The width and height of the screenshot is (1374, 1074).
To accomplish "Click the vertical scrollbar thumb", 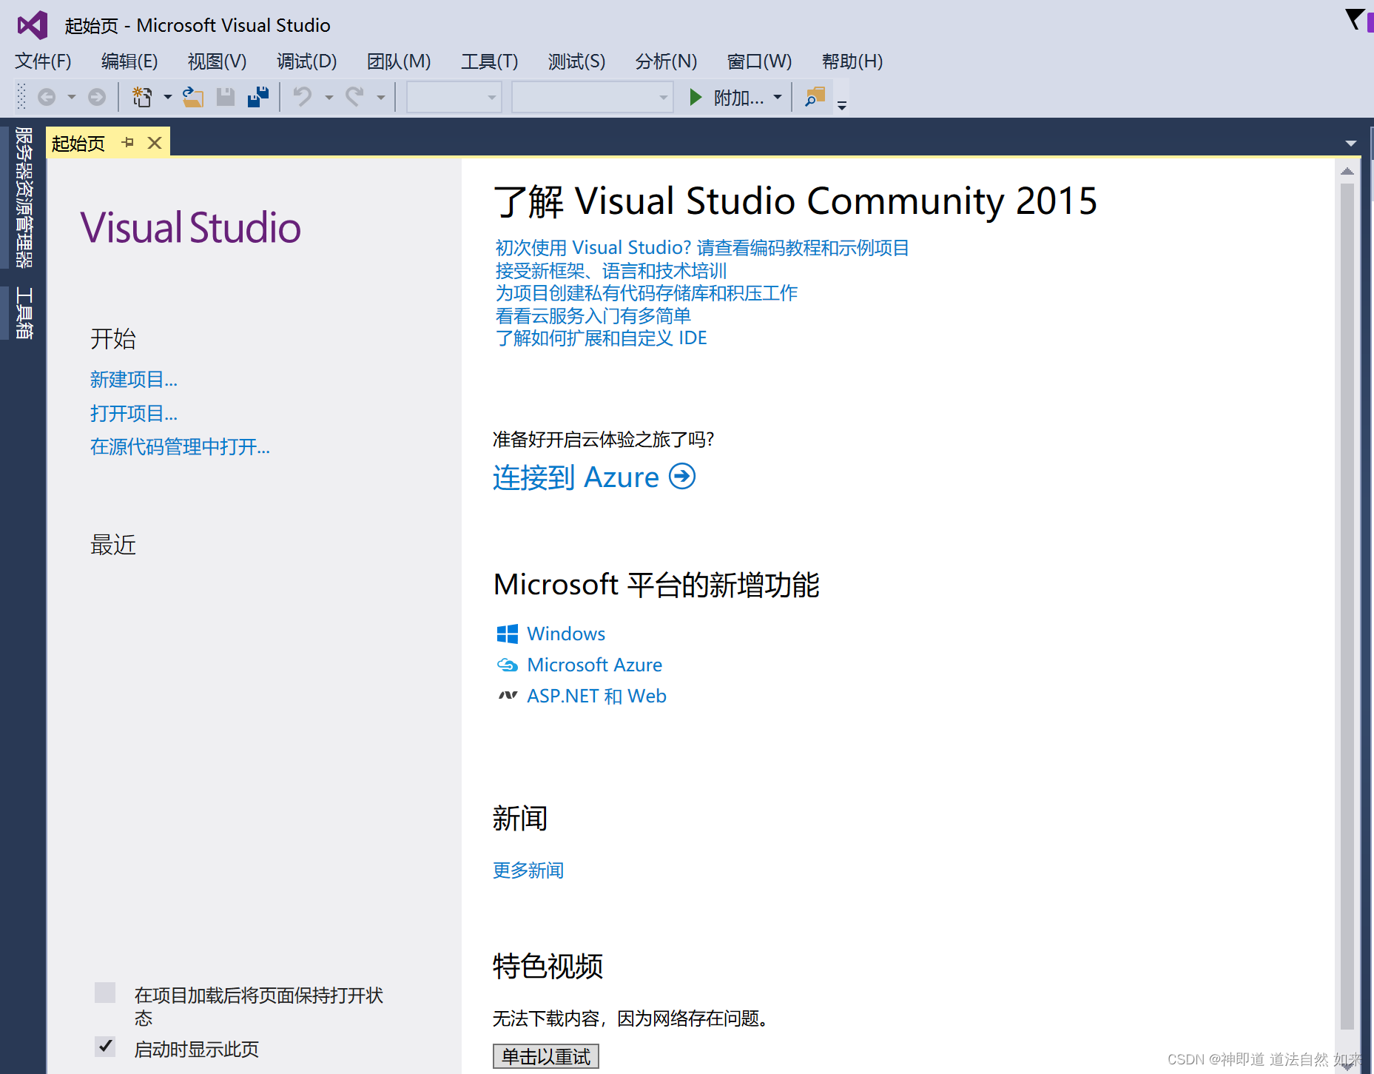I will tap(1347, 605).
